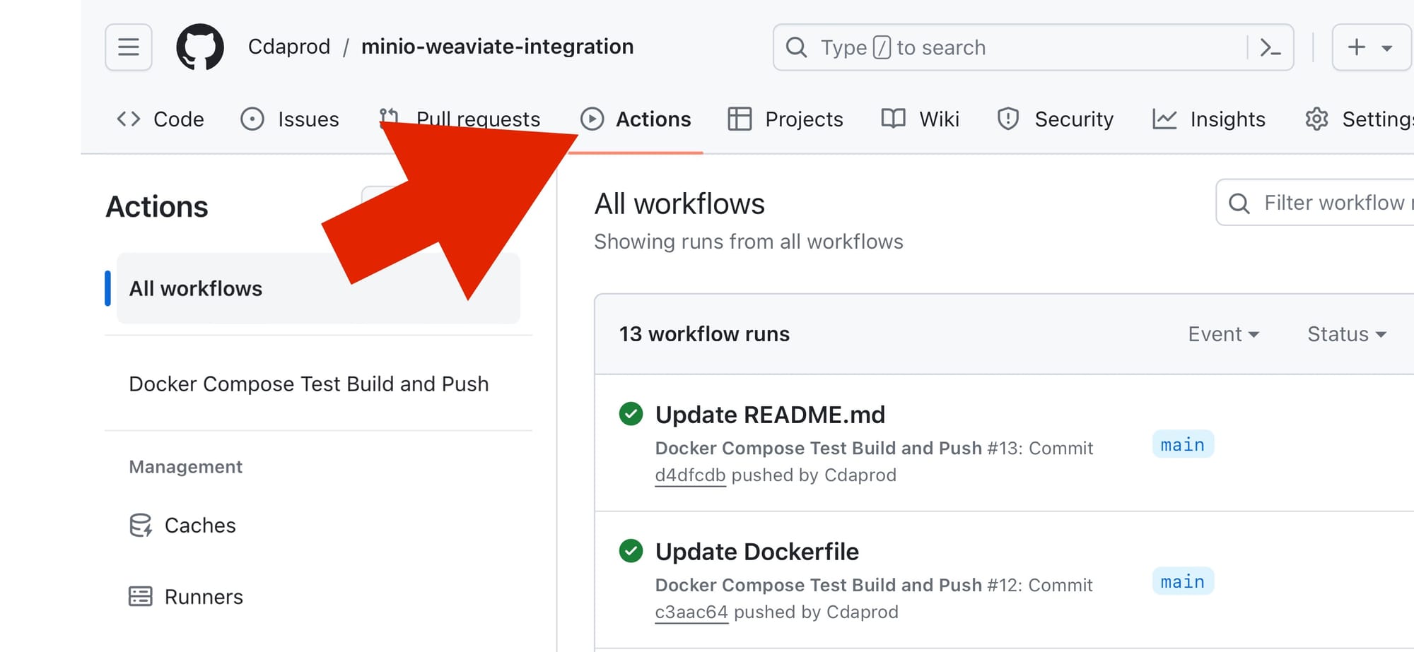Select Docker Compose Test Build and Push workflow
The height and width of the screenshot is (652, 1414).
click(309, 384)
